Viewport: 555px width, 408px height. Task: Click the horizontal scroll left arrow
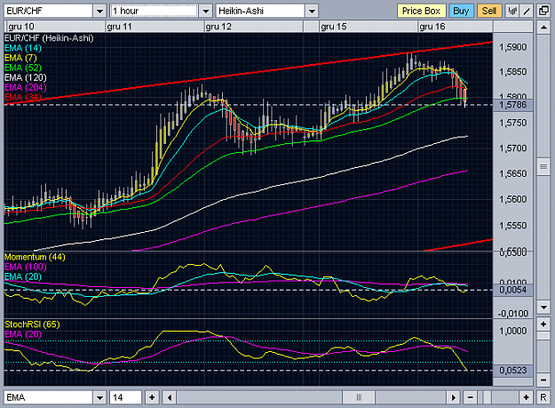point(170,397)
